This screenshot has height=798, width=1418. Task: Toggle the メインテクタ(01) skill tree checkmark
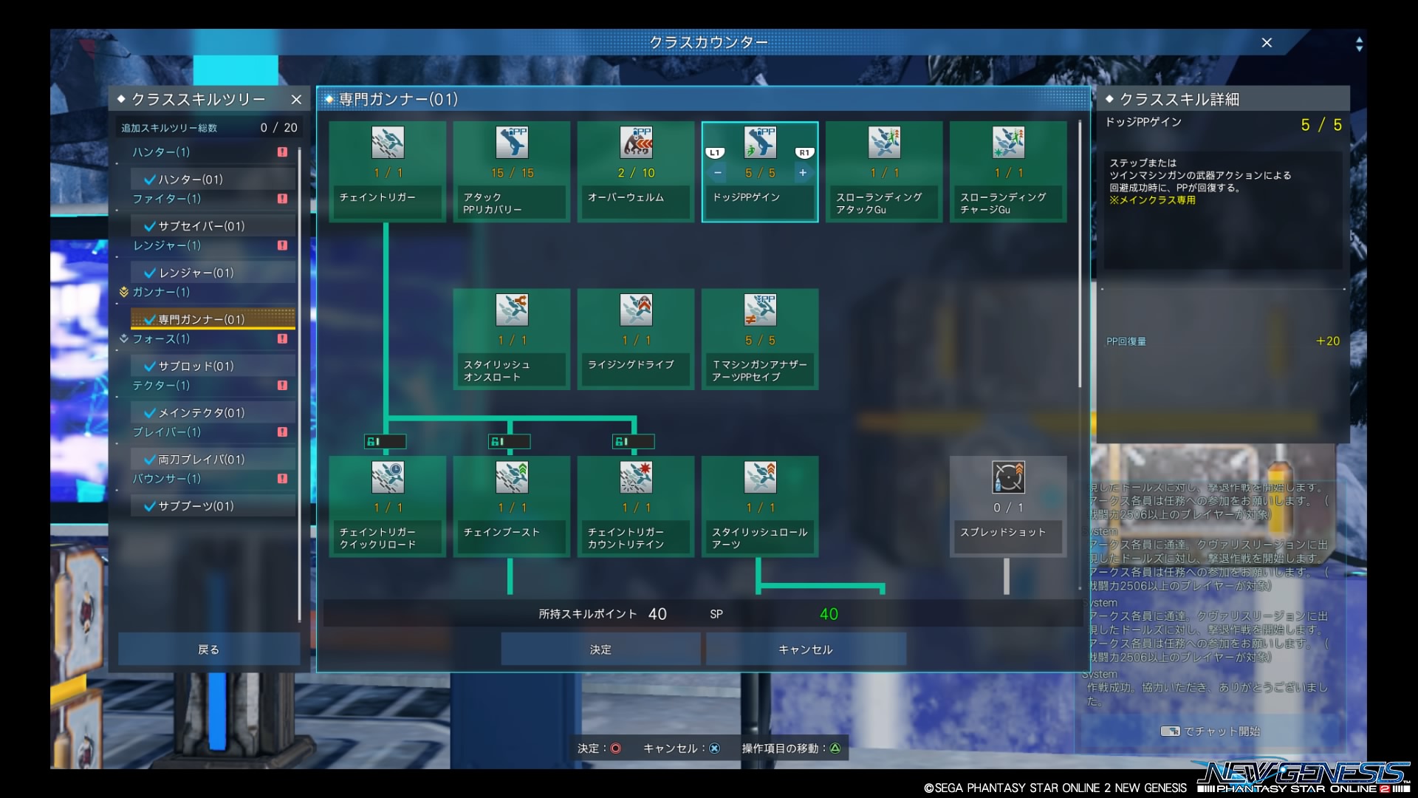[x=150, y=412]
